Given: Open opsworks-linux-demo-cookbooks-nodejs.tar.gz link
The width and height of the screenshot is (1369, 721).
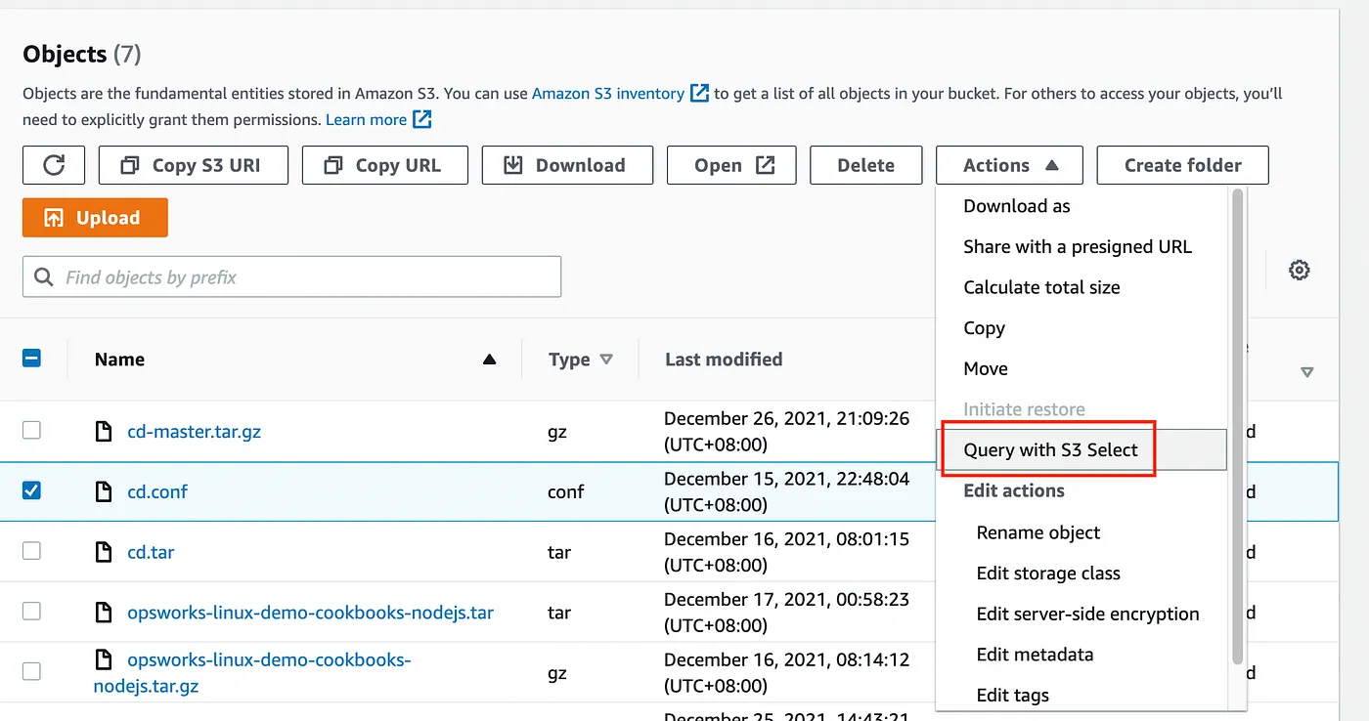Looking at the screenshot, I should (252, 672).
